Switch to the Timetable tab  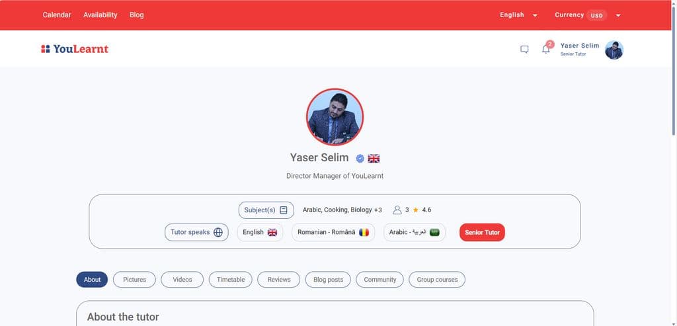point(231,280)
